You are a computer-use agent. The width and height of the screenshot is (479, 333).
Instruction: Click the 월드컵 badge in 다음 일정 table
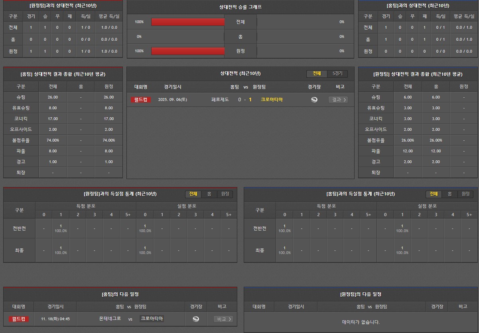(x=19, y=319)
